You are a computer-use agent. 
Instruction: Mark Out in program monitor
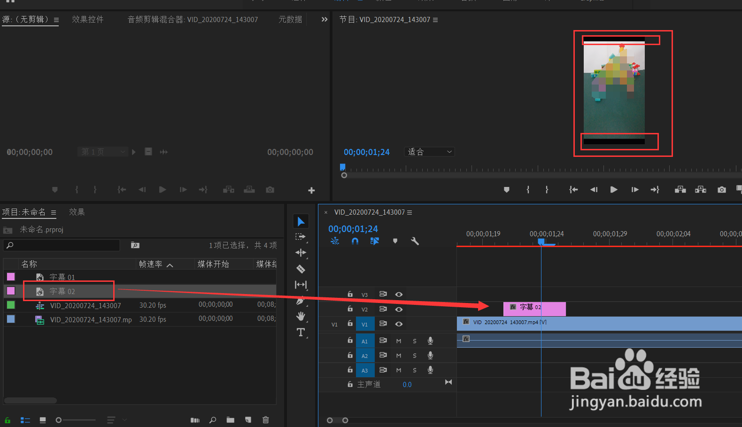click(547, 189)
